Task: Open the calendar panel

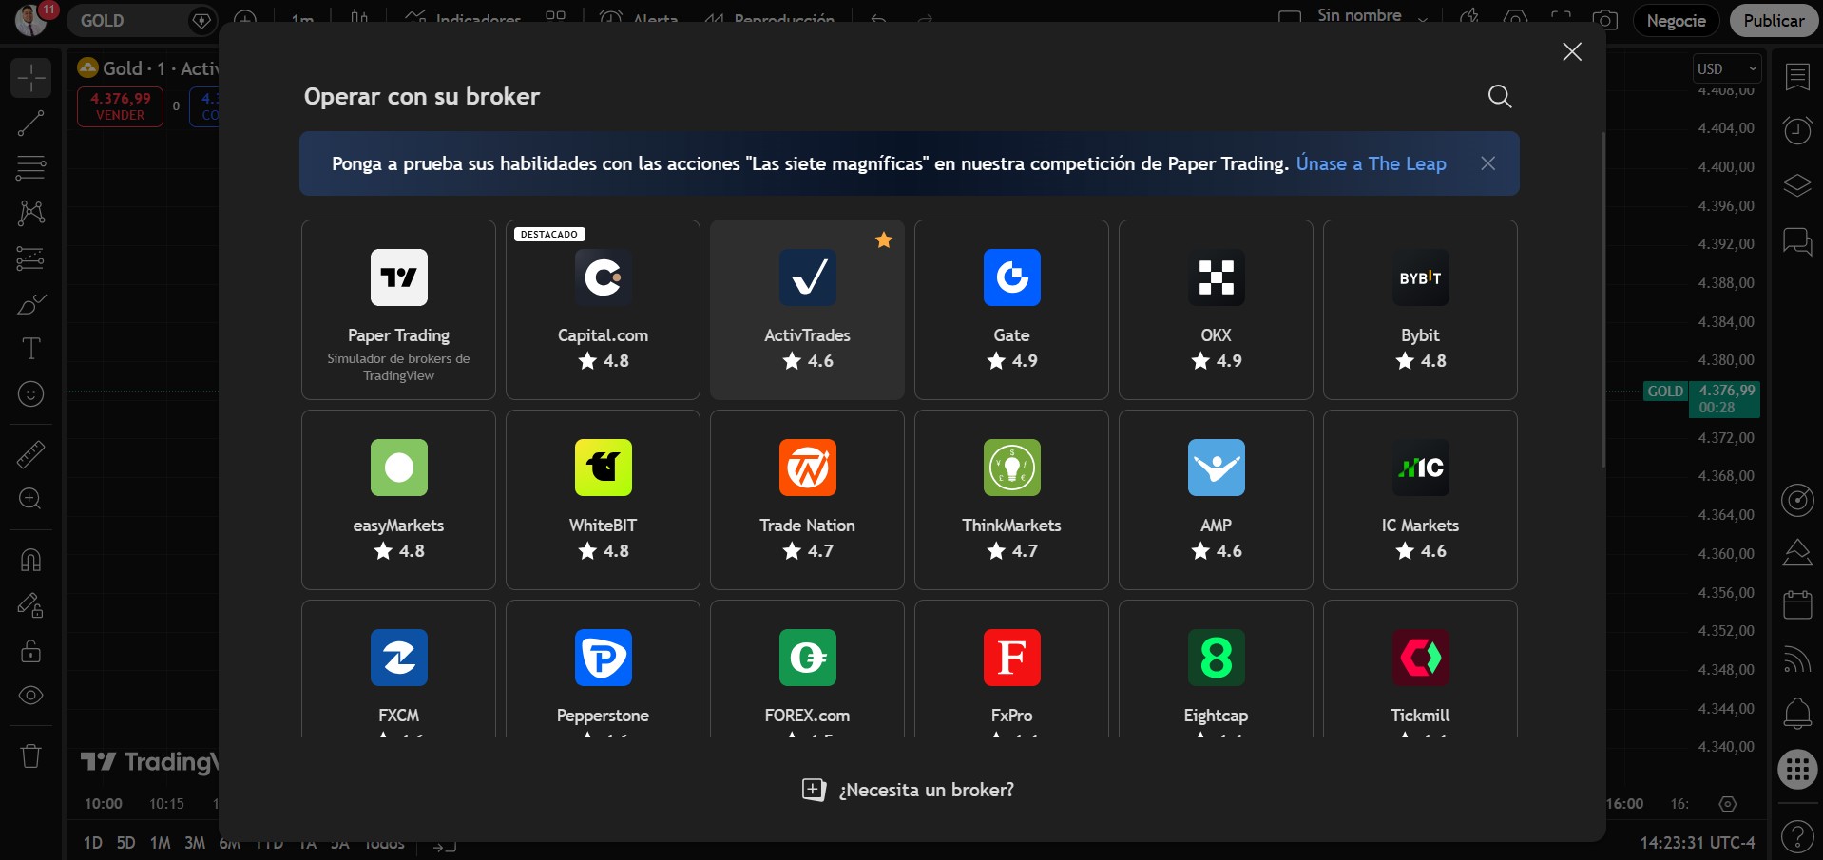Action: coord(1797,605)
